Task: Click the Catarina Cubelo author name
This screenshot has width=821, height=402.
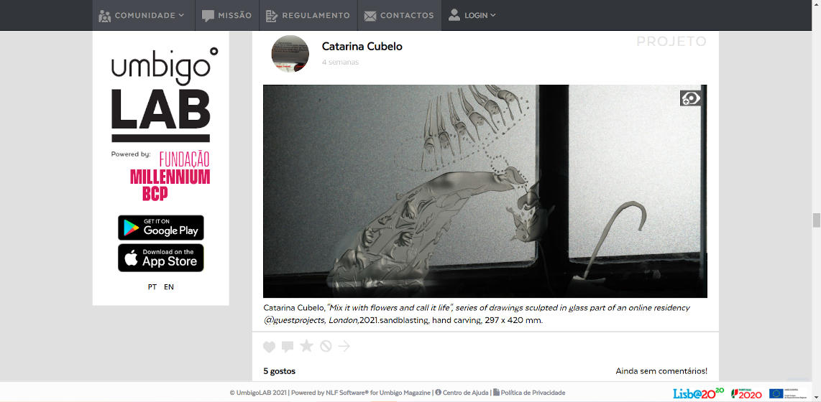Action: (x=362, y=47)
